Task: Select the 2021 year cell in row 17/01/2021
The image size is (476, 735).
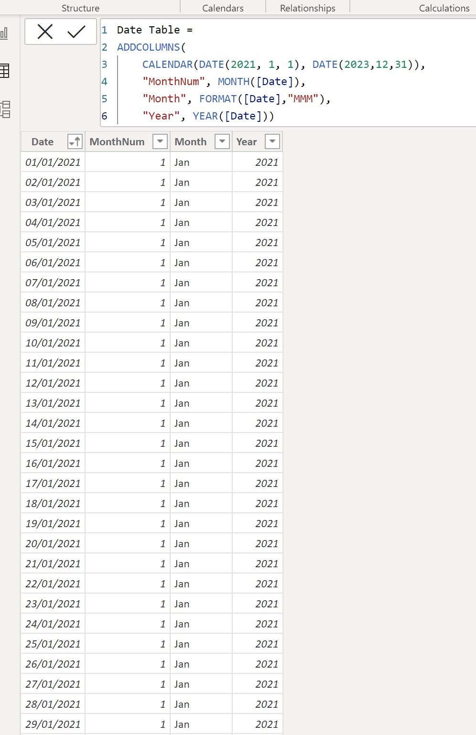Action: pos(258,483)
